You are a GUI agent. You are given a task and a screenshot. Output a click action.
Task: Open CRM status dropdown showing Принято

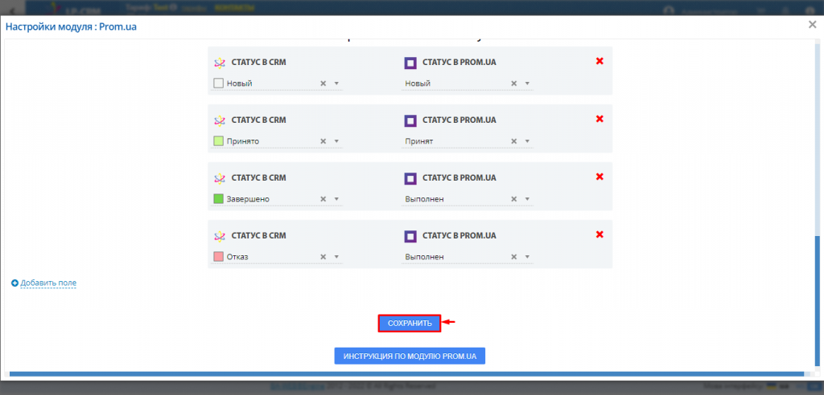click(336, 141)
